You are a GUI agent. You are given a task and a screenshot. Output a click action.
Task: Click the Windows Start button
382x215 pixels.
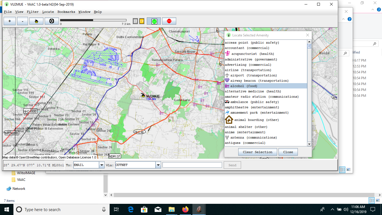7,209
